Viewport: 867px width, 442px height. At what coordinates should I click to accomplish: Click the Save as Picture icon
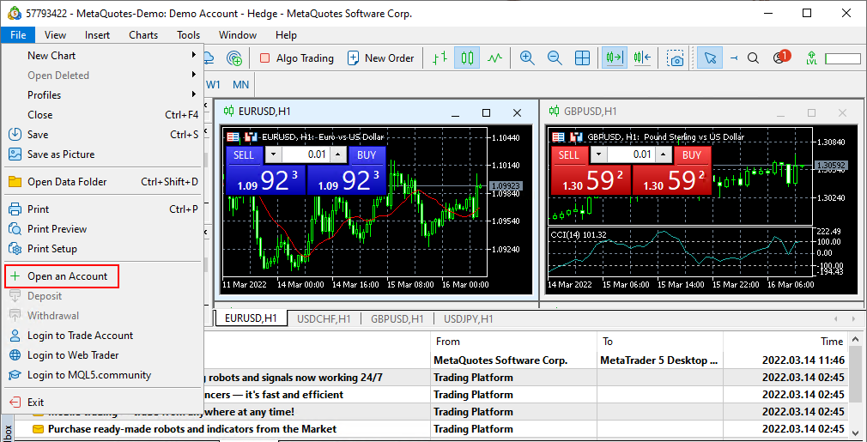15,154
